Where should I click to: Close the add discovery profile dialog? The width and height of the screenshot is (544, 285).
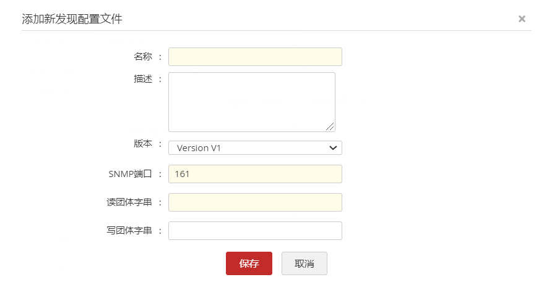point(522,19)
